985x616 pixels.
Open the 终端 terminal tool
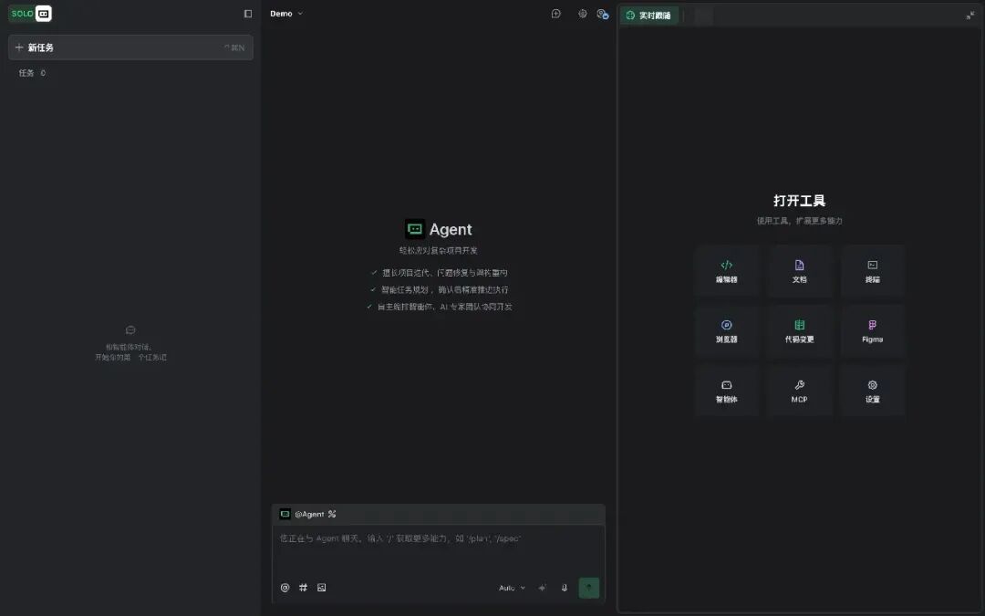pyautogui.click(x=873, y=271)
